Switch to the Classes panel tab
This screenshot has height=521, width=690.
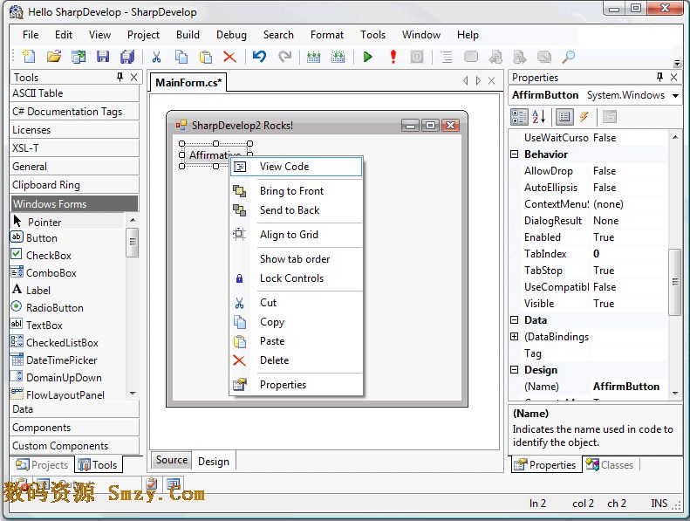(x=610, y=464)
